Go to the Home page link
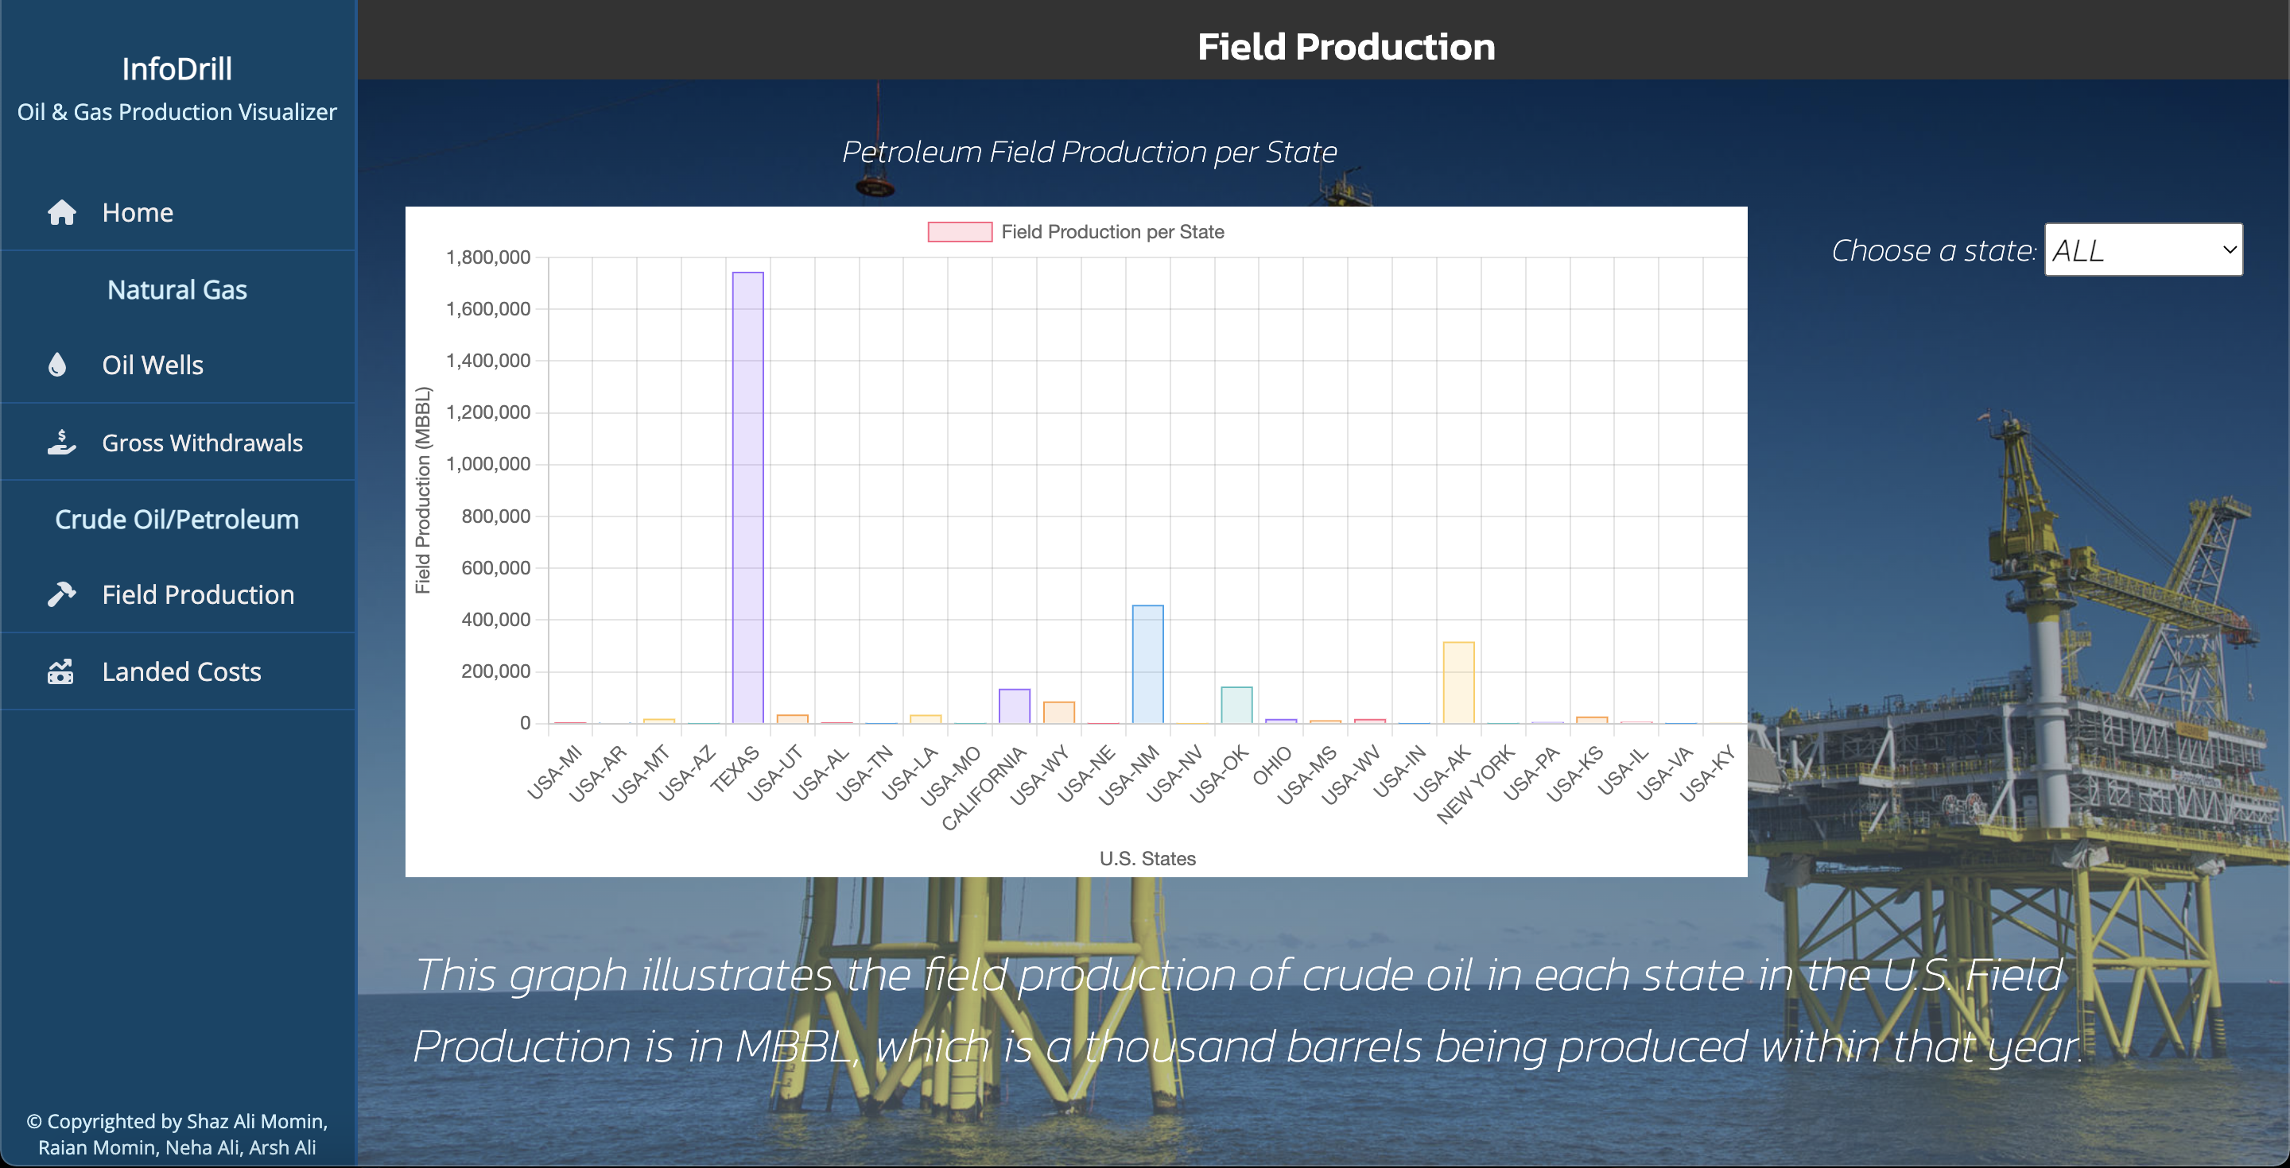Viewport: 2290px width, 1168px height. point(138,212)
